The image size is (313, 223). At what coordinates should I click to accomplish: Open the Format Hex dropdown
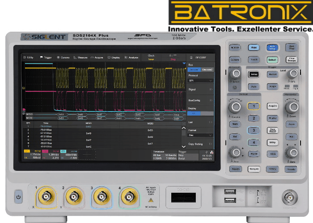click(200, 135)
